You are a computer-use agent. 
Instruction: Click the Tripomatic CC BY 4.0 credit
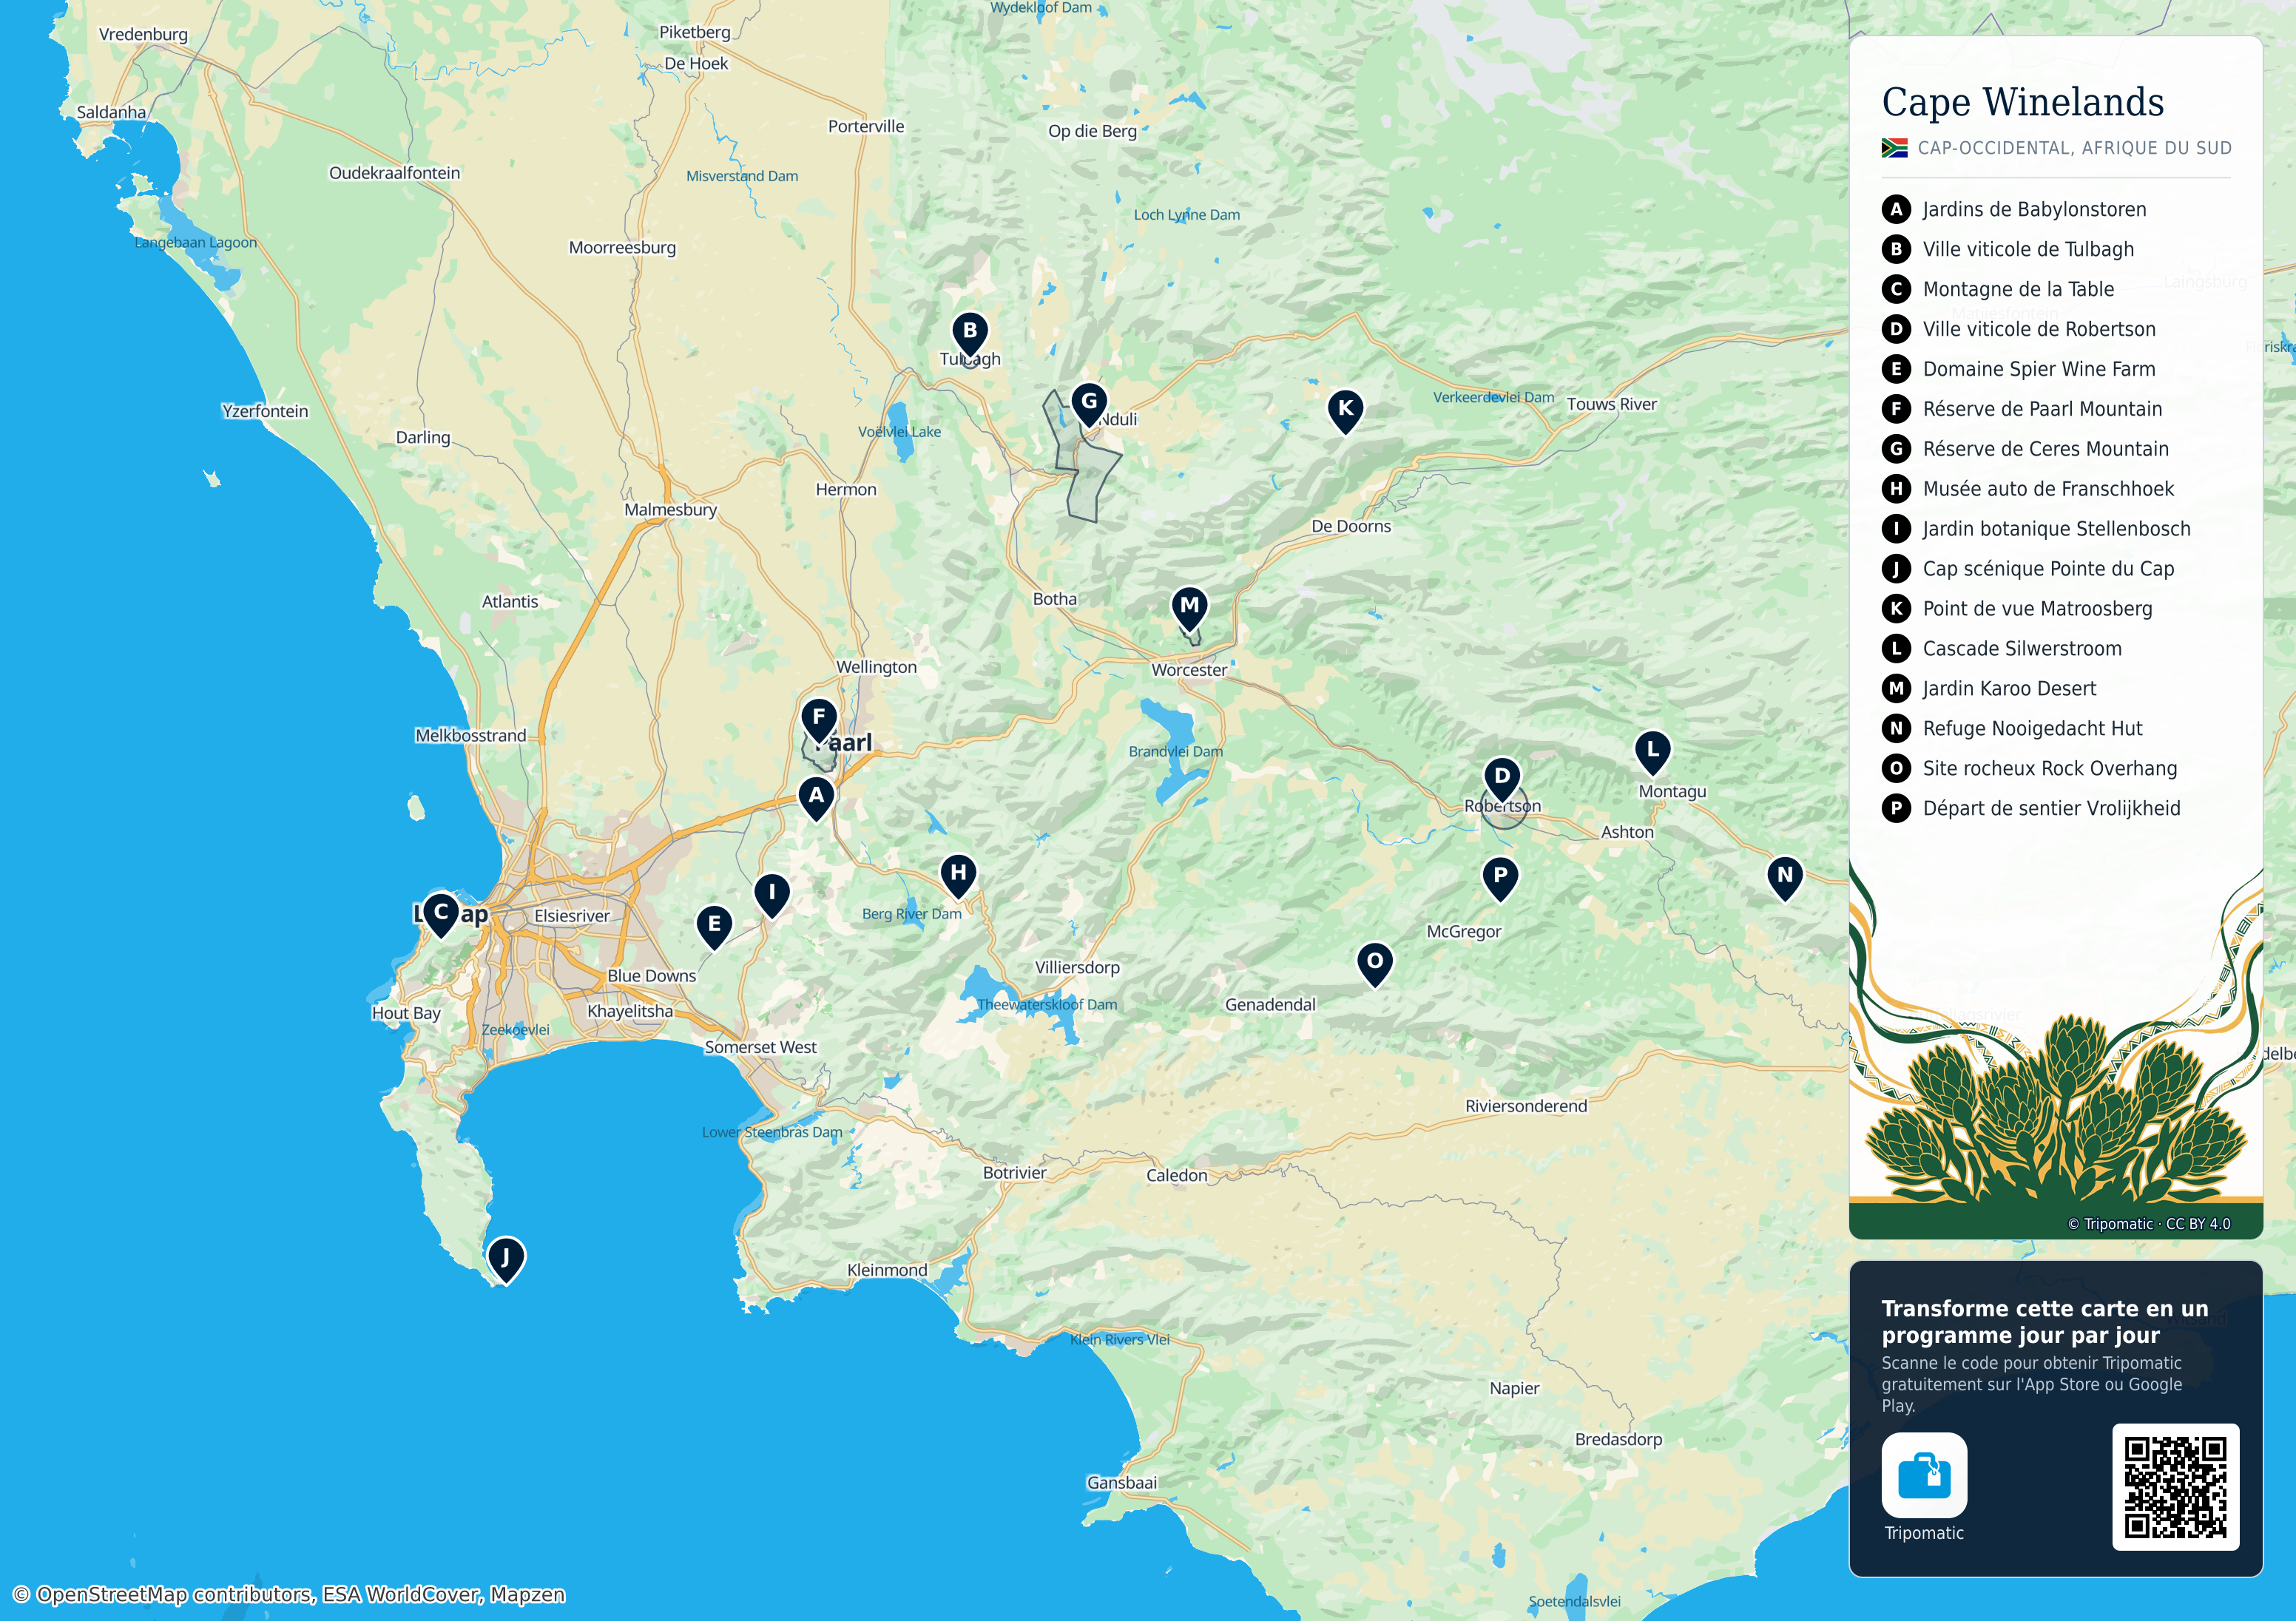pos(2148,1224)
